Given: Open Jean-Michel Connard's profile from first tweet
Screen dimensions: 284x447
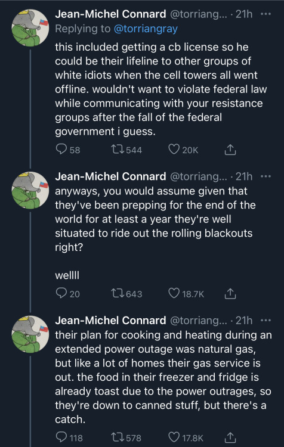Looking at the screenshot, I should point(110,14).
